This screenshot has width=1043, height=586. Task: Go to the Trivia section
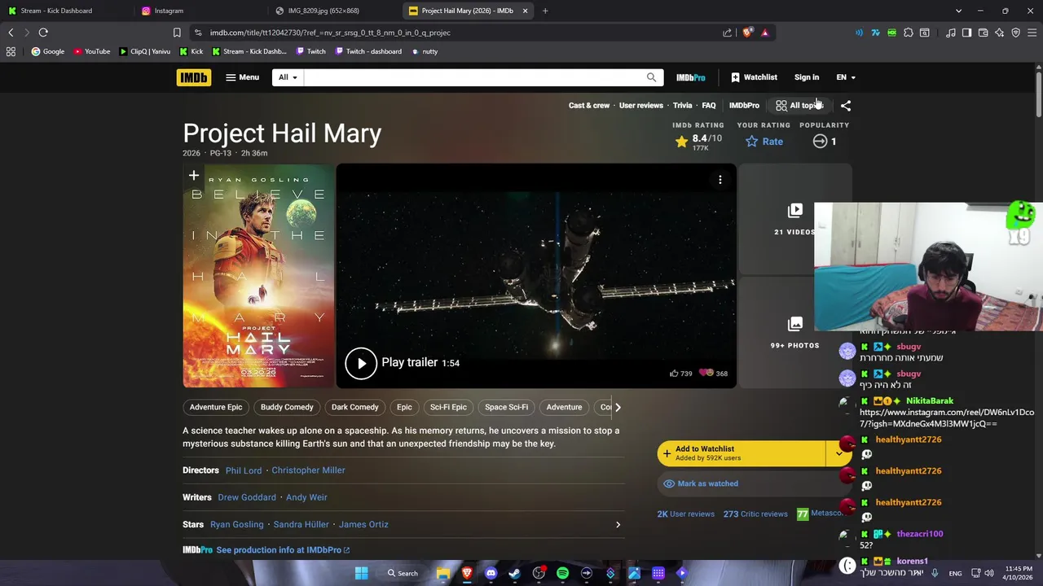(x=682, y=105)
